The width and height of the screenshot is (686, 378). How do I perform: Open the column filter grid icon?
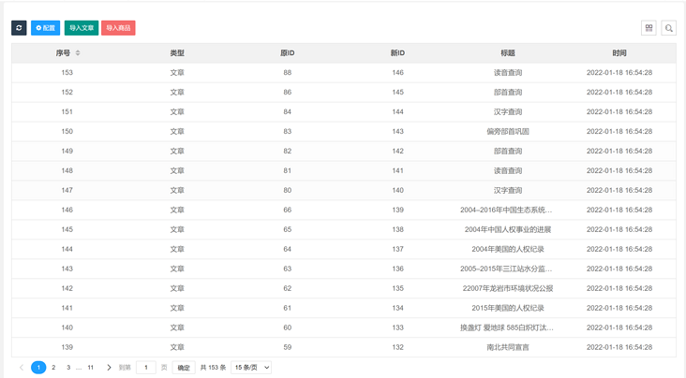coord(649,28)
